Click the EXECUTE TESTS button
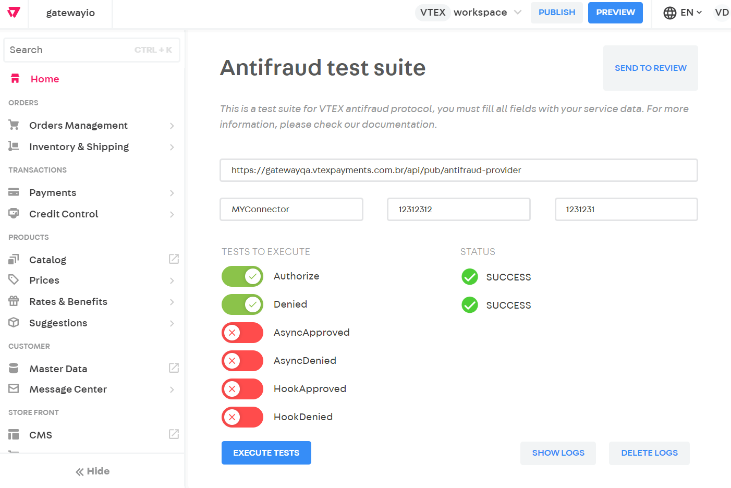Screen dimensions: 731x488 266,453
